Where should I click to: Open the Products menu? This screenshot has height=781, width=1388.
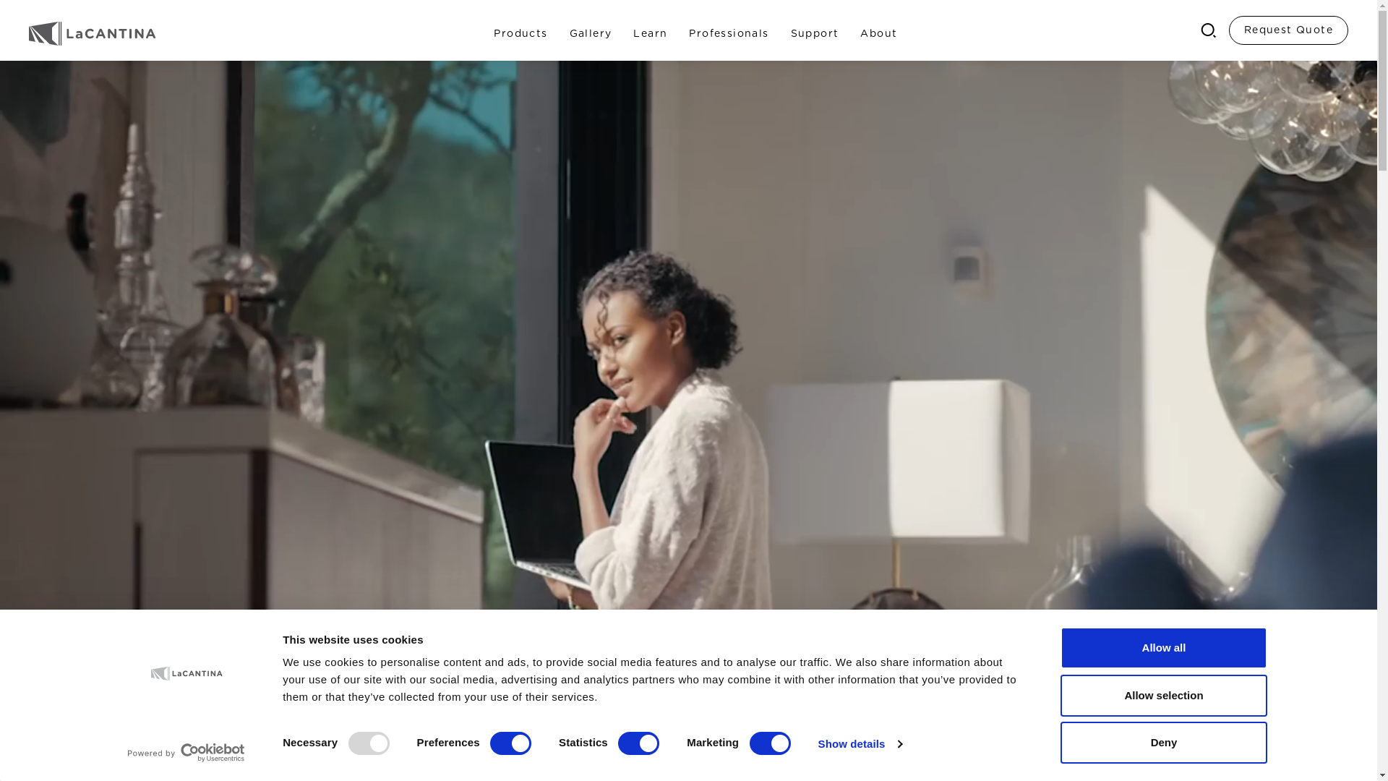[x=520, y=34]
